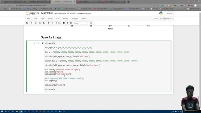Restart the kernel with the circular arrow

68,23
